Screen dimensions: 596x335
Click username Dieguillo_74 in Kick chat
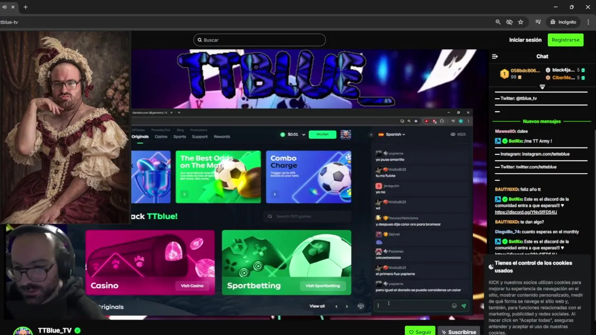click(x=507, y=232)
